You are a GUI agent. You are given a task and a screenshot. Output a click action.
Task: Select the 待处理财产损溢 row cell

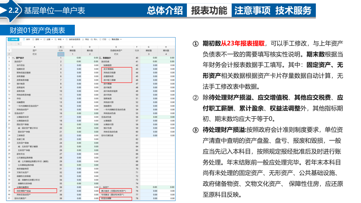pyautogui.click(x=35, y=191)
